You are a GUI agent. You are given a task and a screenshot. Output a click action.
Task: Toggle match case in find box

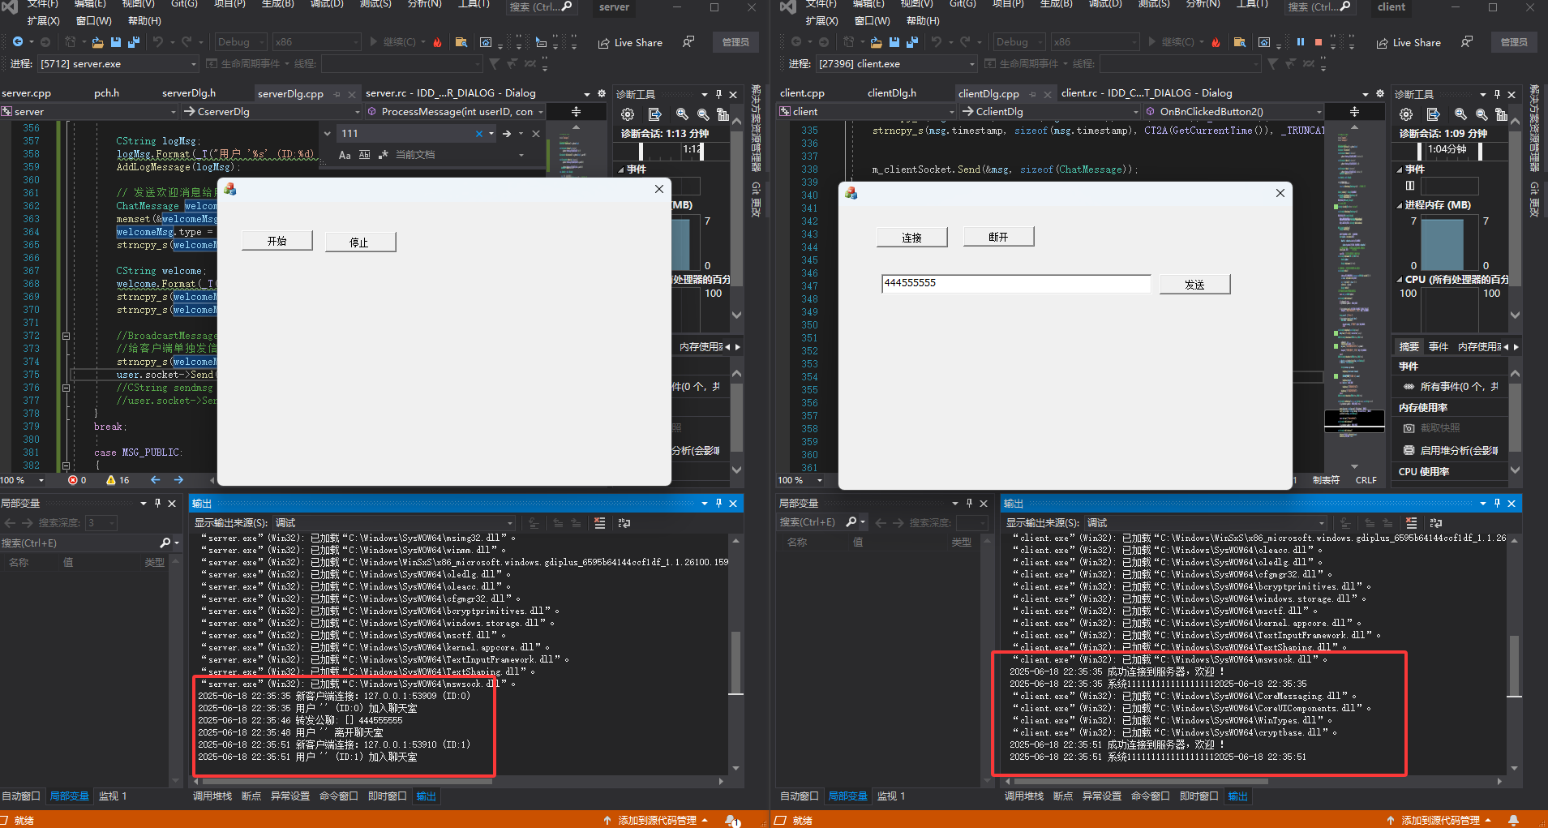345,154
